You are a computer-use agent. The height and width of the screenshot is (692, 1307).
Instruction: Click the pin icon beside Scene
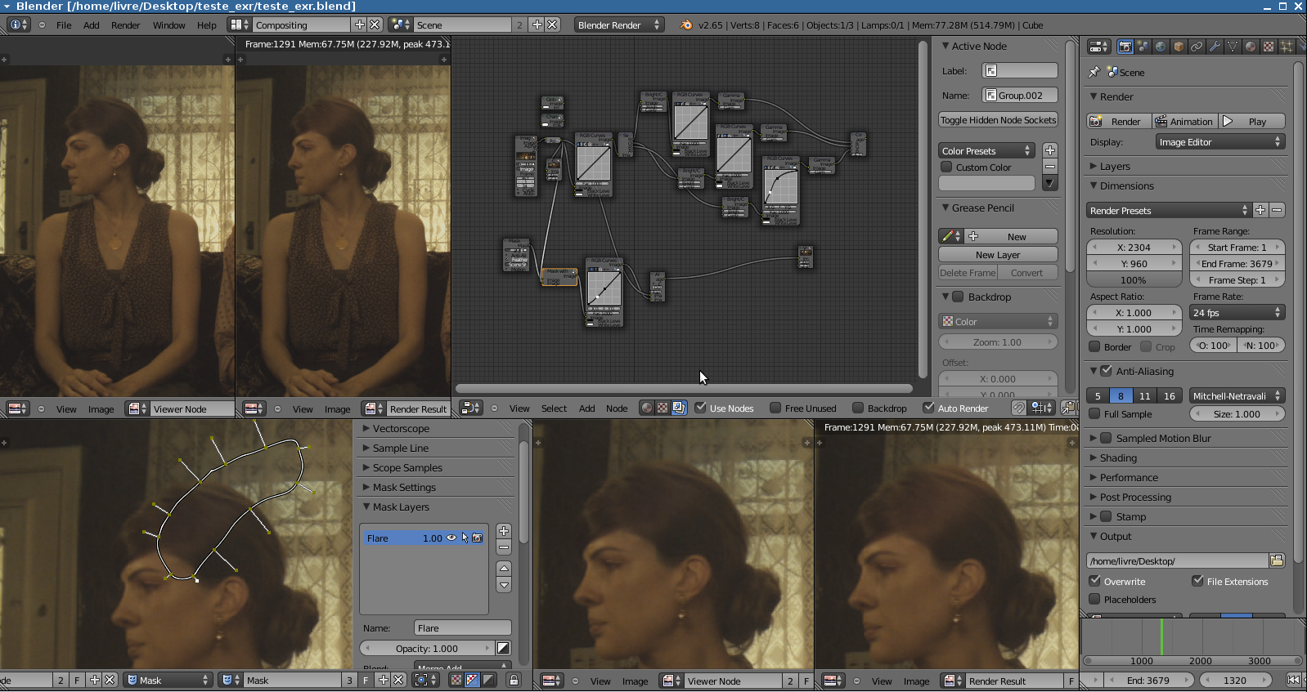(1094, 72)
